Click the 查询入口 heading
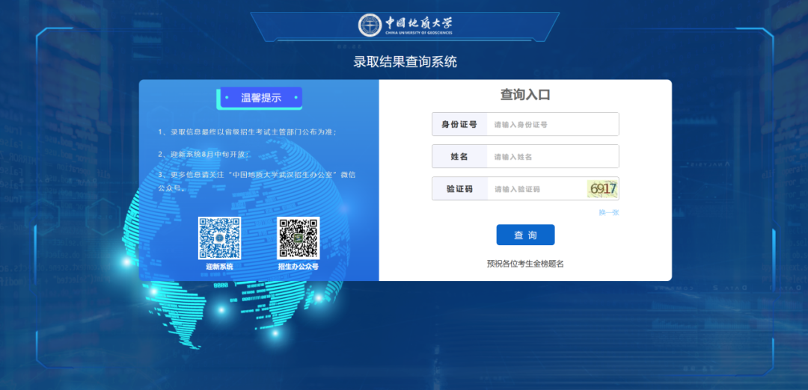Screen dimensions: 808x390 (525, 95)
